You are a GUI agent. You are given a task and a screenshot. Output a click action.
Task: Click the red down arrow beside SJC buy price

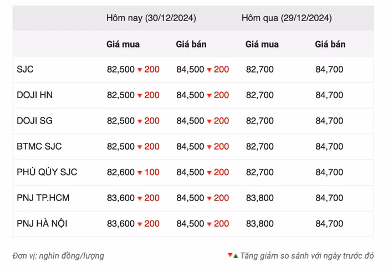(x=140, y=70)
